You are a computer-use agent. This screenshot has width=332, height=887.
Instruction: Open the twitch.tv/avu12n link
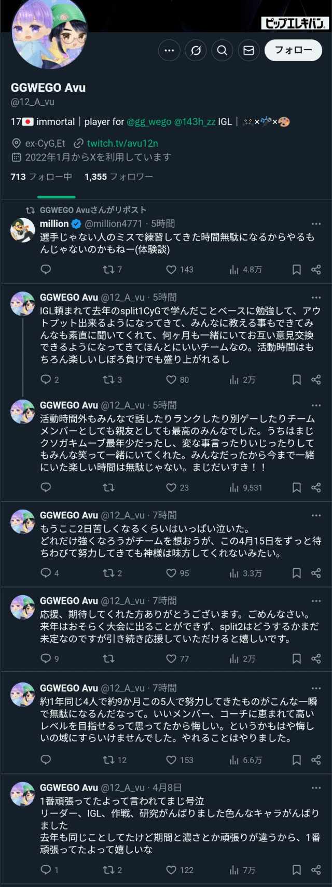click(122, 143)
